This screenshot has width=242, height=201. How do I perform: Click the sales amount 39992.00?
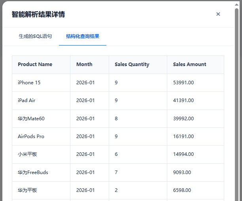pos(183,119)
